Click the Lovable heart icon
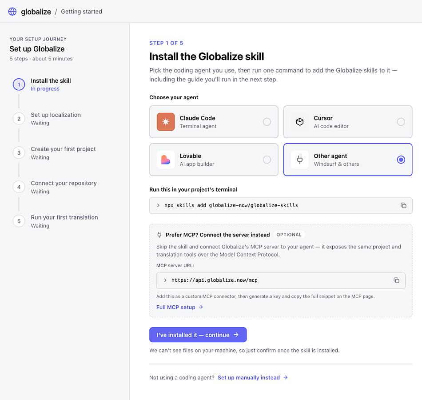The width and height of the screenshot is (422, 400). coord(166,160)
